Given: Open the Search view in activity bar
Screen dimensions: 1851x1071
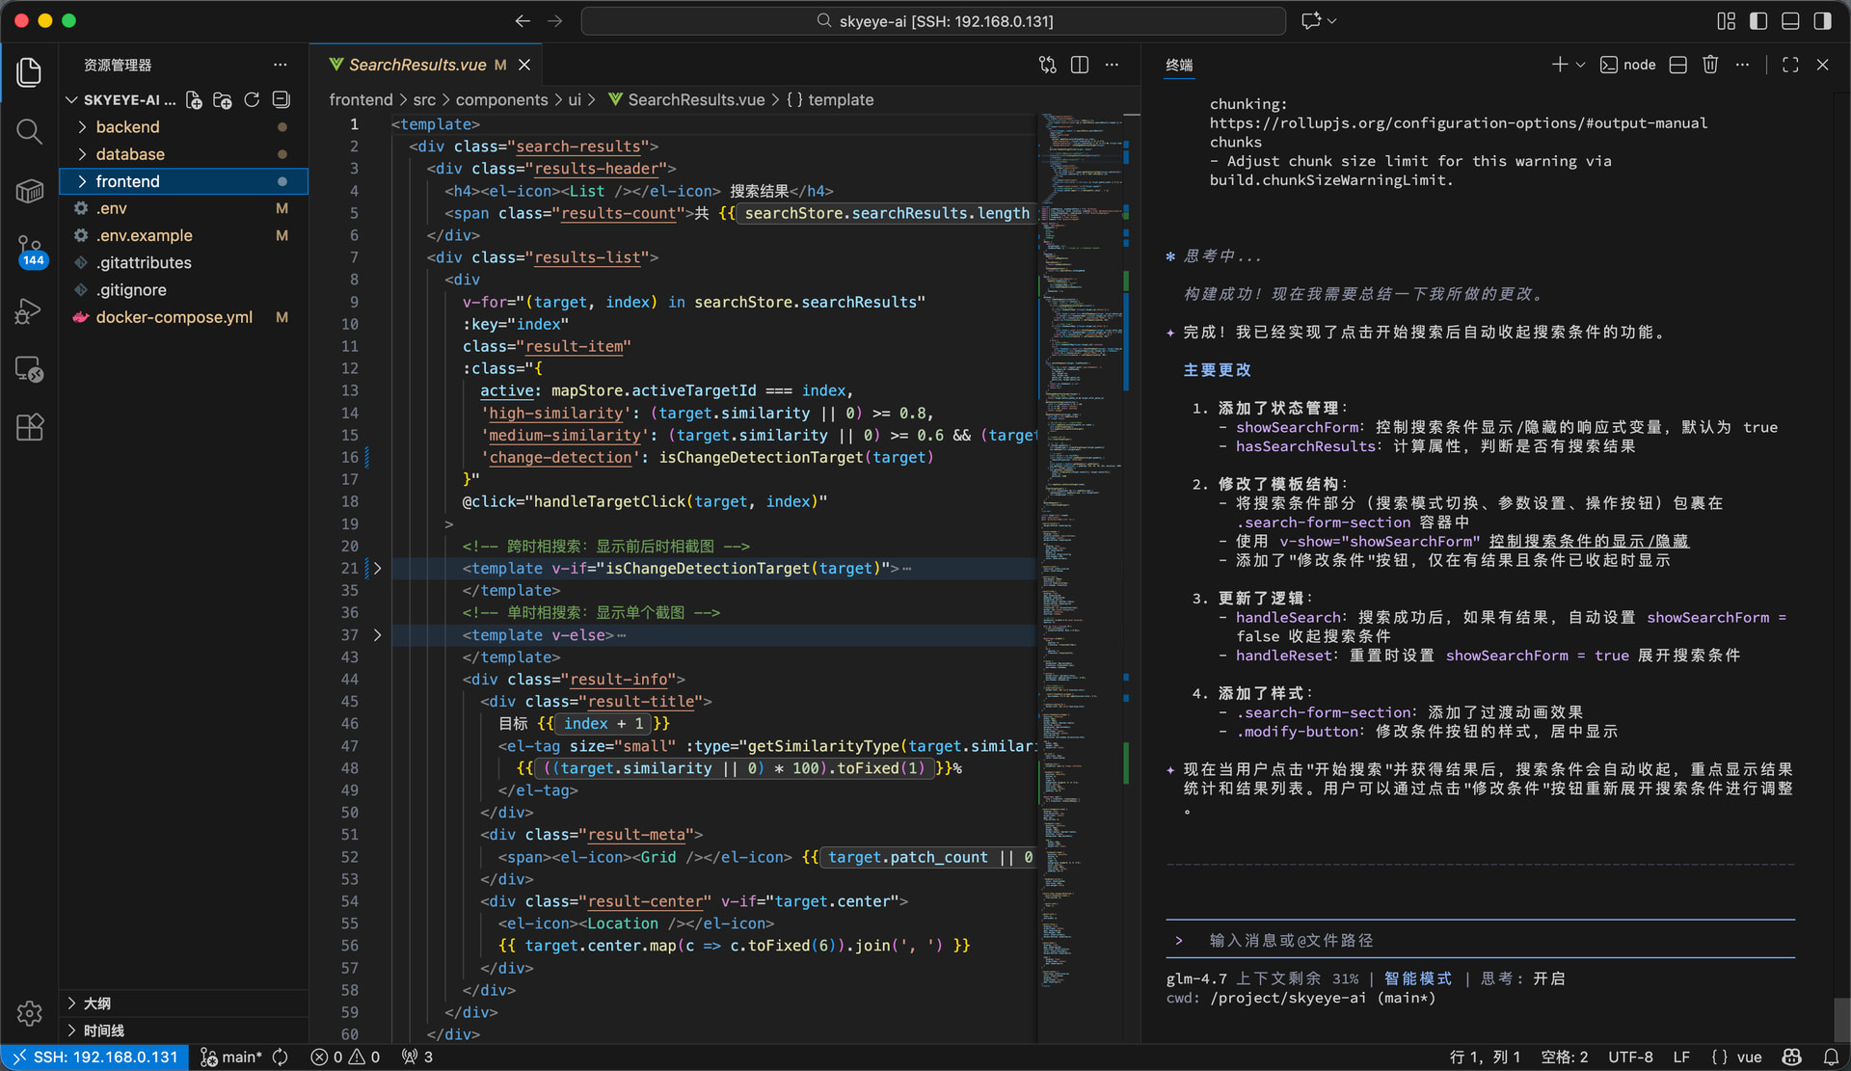Looking at the screenshot, I should click(29, 131).
